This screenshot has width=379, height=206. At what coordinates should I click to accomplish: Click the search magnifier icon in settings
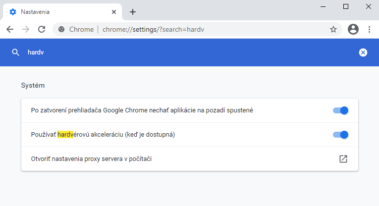16,52
